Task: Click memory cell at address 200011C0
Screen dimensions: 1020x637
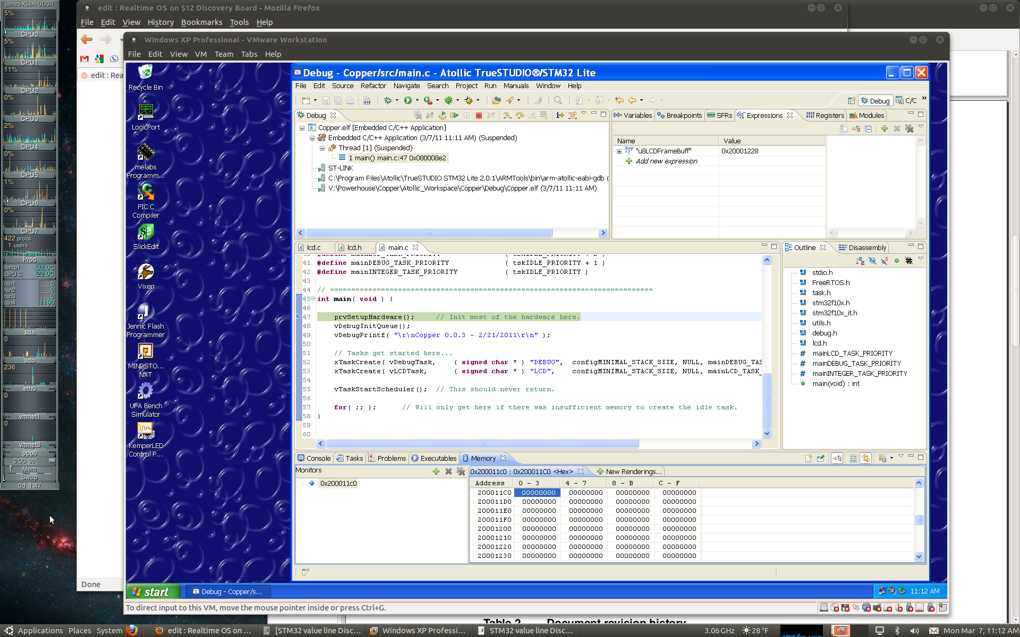Action: point(539,493)
